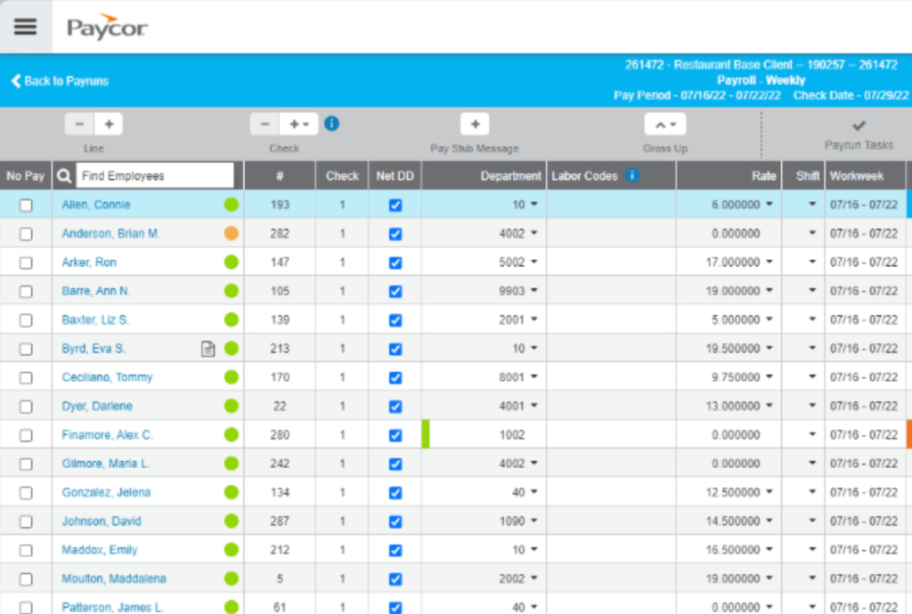Enable No Pay for Dyer, Darlene
912x614 pixels.
coord(26,406)
